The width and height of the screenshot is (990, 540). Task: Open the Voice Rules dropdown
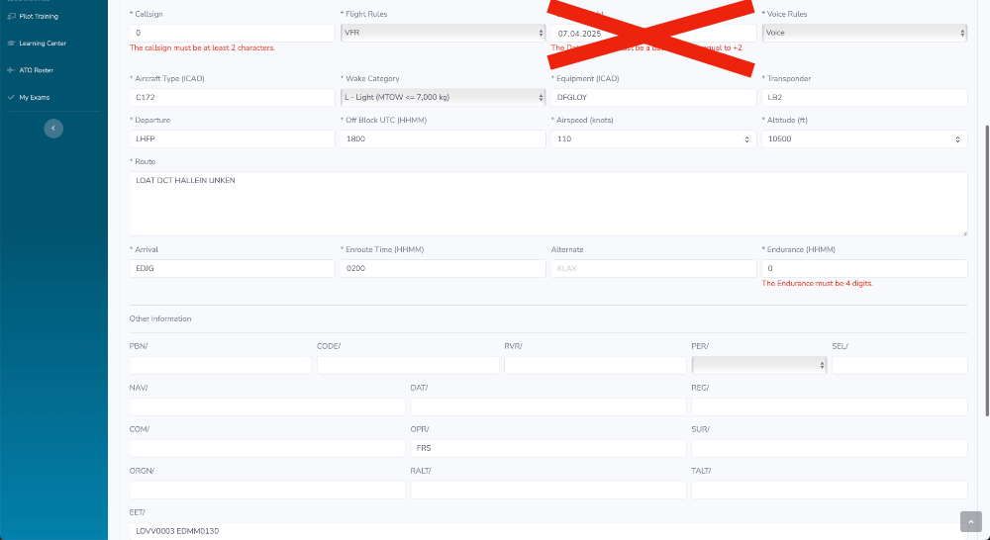pyautogui.click(x=864, y=33)
